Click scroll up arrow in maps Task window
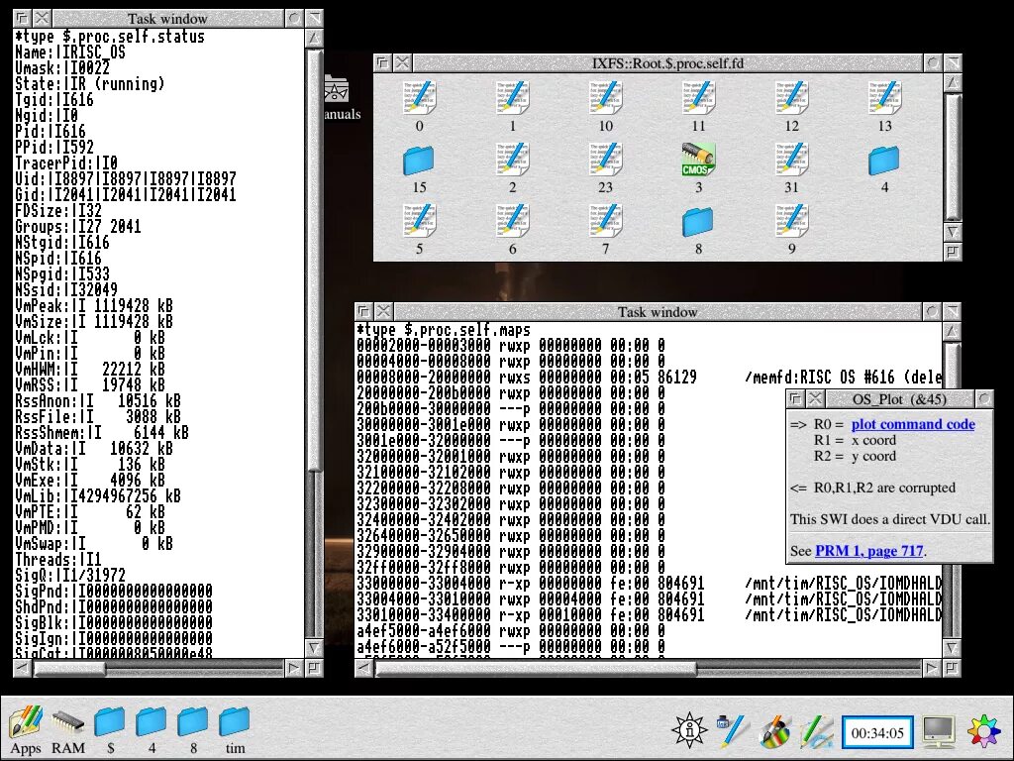This screenshot has width=1014, height=761. pos(952,332)
